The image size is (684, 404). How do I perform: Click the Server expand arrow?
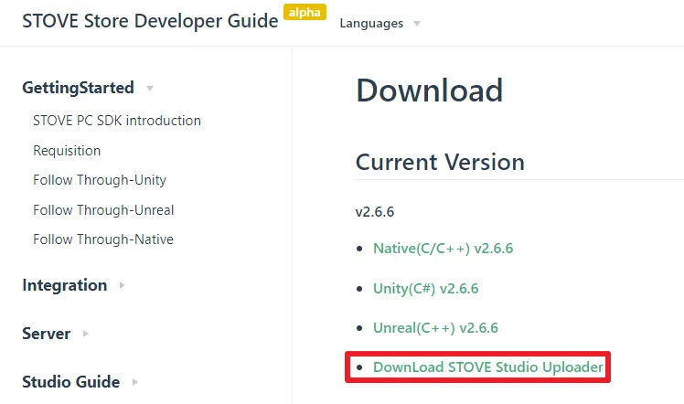86,334
